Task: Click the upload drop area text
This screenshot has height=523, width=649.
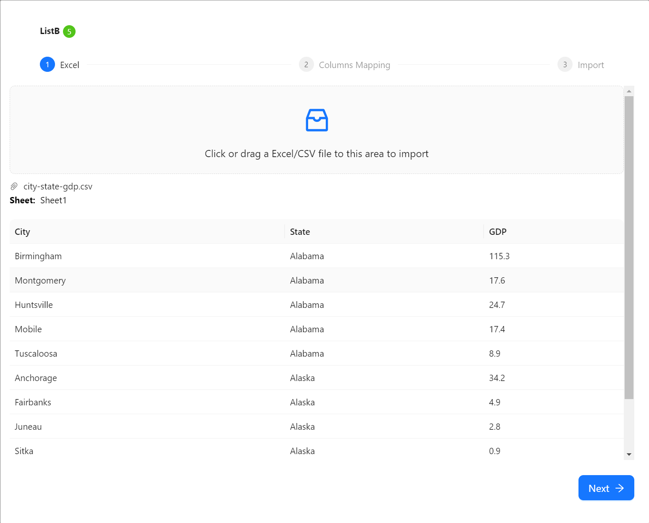Action: [x=317, y=154]
